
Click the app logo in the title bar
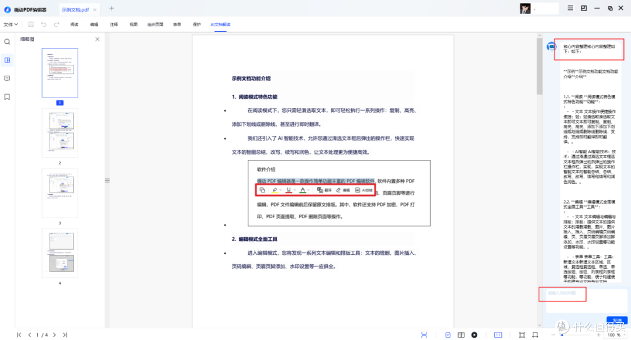pos(8,10)
